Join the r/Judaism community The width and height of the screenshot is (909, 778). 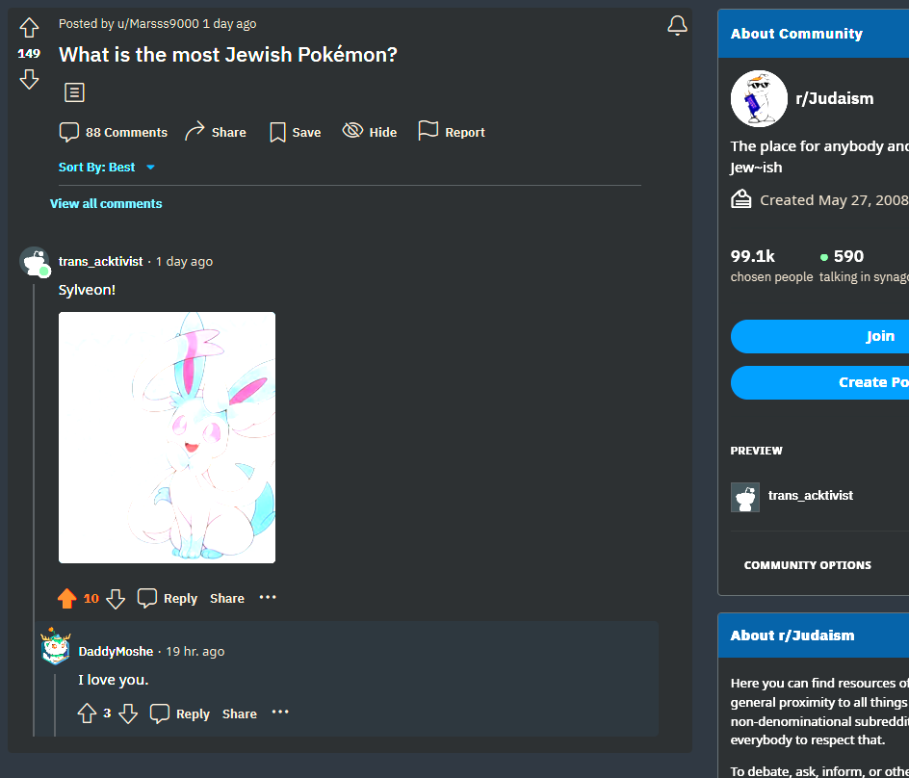[x=819, y=336]
